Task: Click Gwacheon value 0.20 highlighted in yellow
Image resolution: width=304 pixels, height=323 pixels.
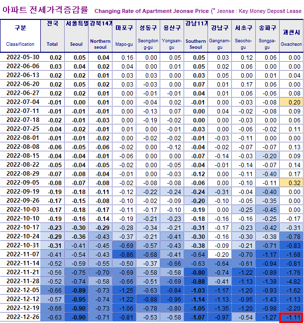Action: 292,102
